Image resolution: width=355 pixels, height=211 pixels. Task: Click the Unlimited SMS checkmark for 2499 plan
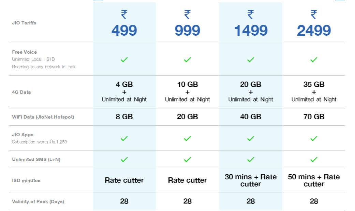pyautogui.click(x=314, y=159)
